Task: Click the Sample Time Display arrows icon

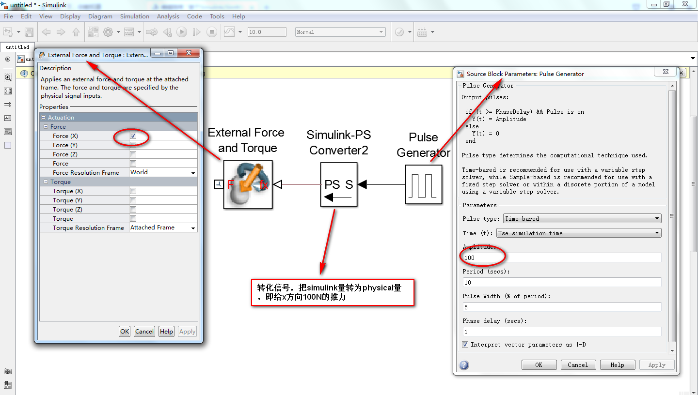Action: coord(8,105)
